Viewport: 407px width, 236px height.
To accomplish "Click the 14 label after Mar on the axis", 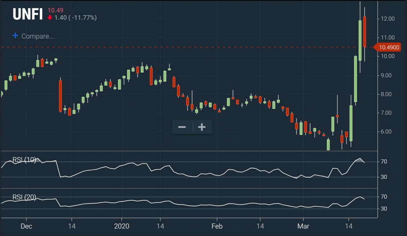I will coord(349,226).
